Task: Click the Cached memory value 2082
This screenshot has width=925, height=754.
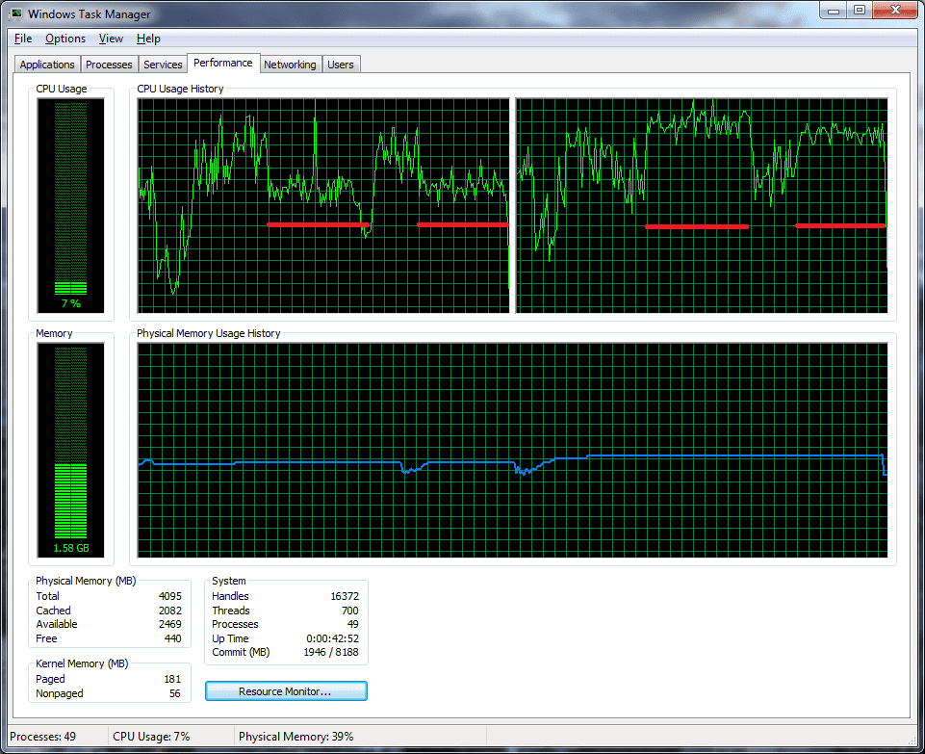Action: coord(170,611)
